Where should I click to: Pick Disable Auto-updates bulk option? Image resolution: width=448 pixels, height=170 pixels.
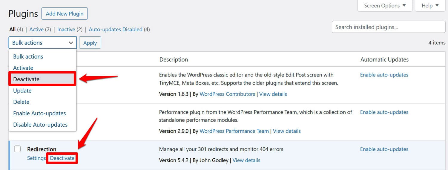coord(40,125)
